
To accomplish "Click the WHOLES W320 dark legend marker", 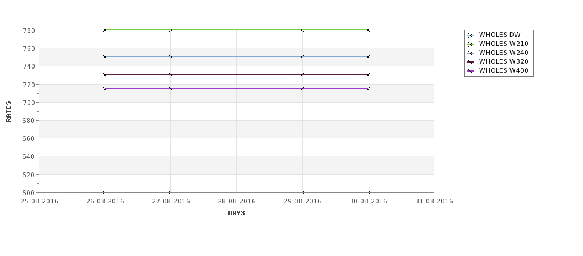I will coord(471,62).
